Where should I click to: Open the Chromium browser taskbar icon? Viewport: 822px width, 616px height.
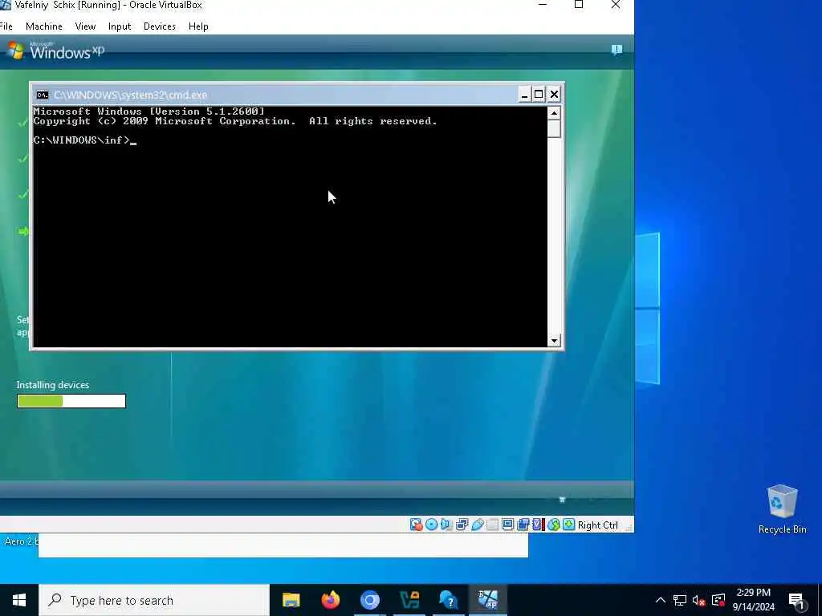(x=369, y=600)
